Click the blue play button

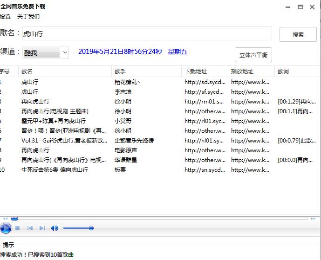coord(6,228)
